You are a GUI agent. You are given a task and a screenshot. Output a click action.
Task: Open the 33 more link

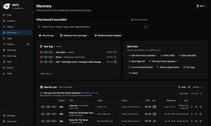pos(196,93)
